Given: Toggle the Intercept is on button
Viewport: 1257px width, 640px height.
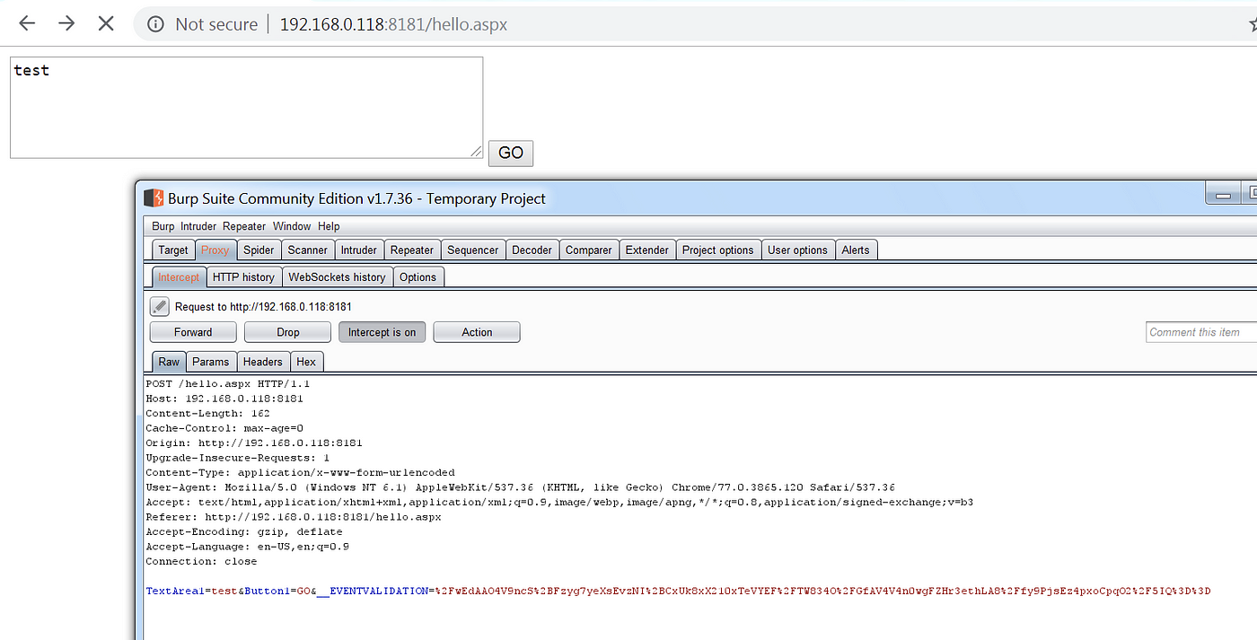Looking at the screenshot, I should (382, 332).
